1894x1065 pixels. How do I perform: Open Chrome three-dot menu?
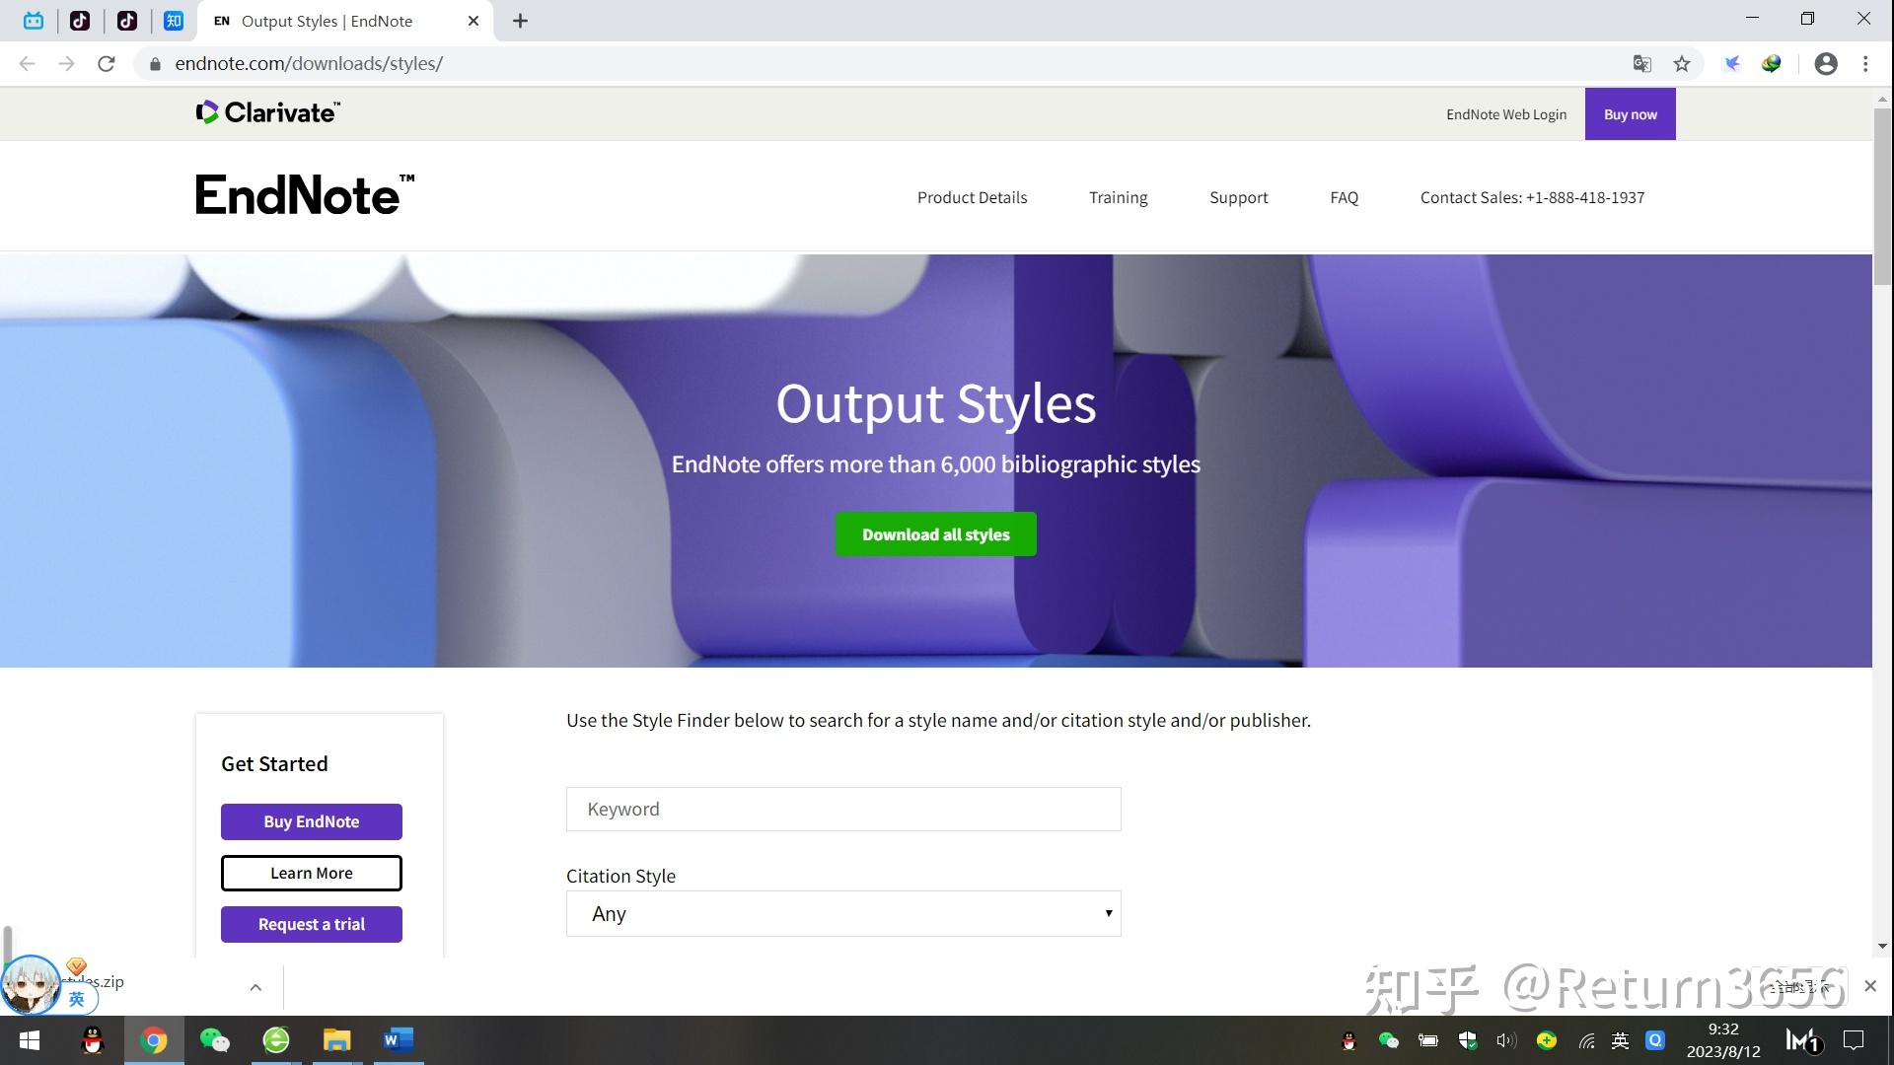click(x=1865, y=64)
